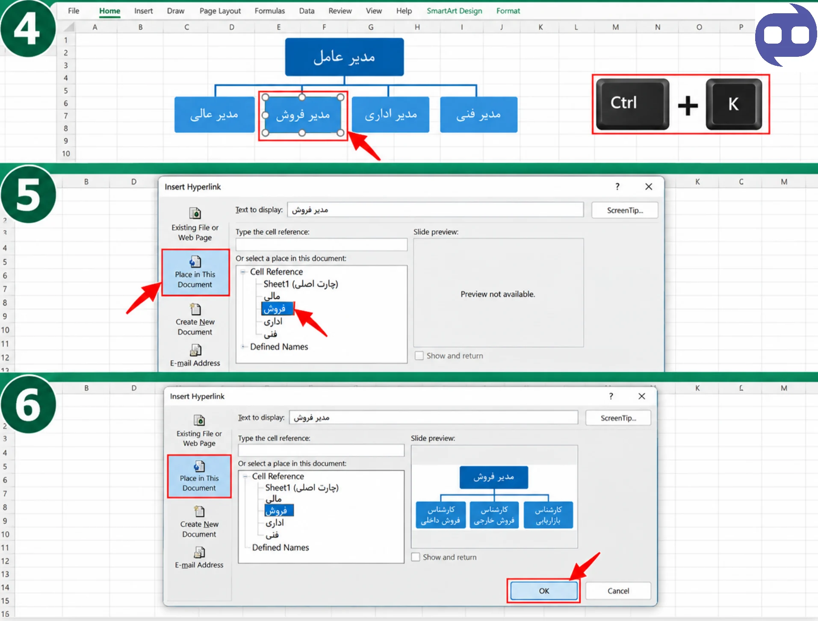Click the slide preview thumbnail in step 6 dialog
The image size is (818, 621).
click(494, 497)
